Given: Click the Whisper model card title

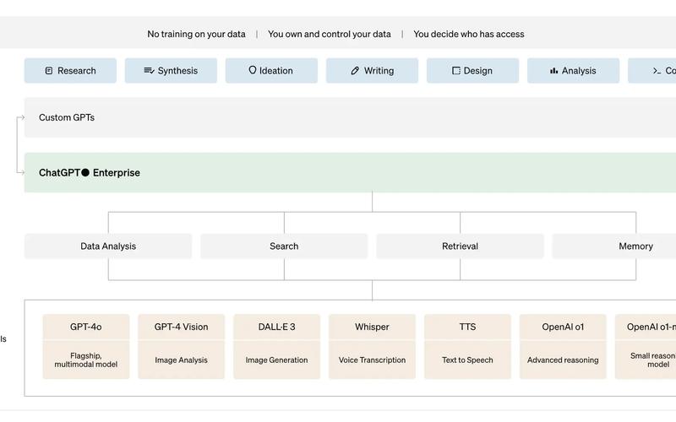Looking at the screenshot, I should [x=372, y=327].
